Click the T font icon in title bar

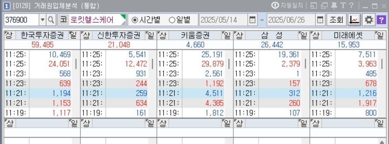[343, 6]
